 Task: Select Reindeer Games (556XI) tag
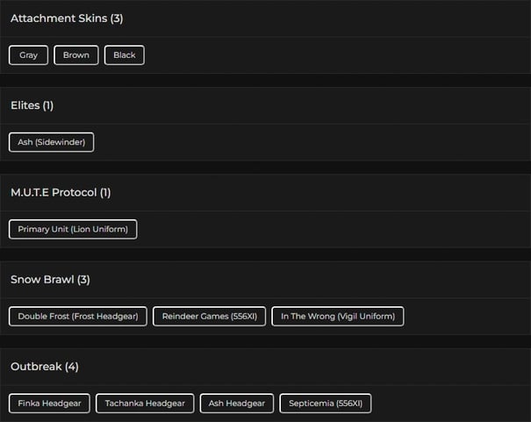209,317
